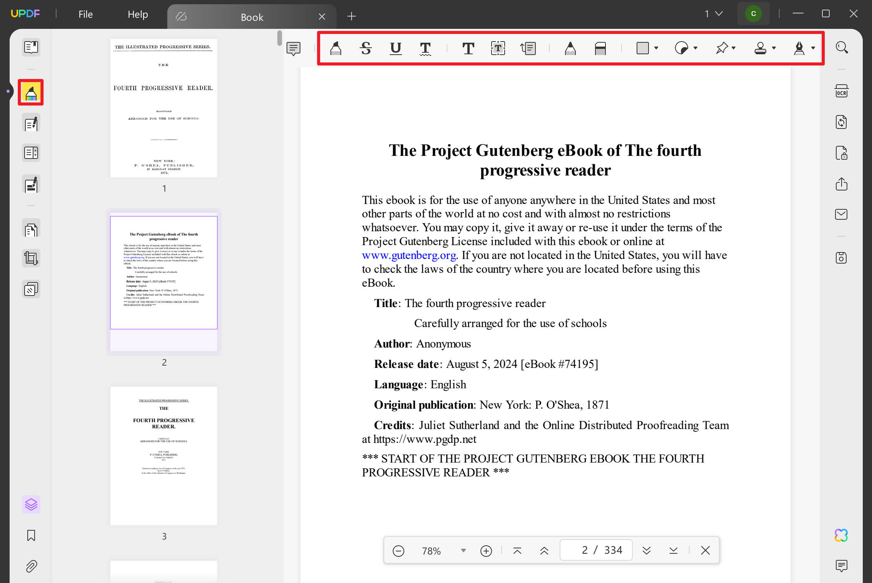Open the Convert PDF tool
This screenshot has height=583, width=872.
pyautogui.click(x=841, y=122)
